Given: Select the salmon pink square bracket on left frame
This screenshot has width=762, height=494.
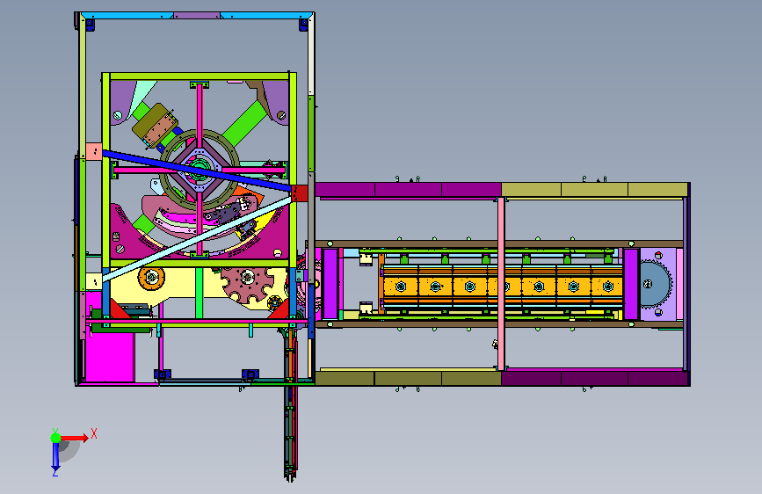Looking at the screenshot, I should pyautogui.click(x=94, y=150).
